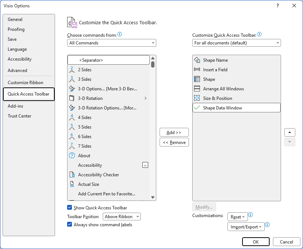Click the << Remove button
The height and width of the screenshot is (249, 303).
point(174,142)
